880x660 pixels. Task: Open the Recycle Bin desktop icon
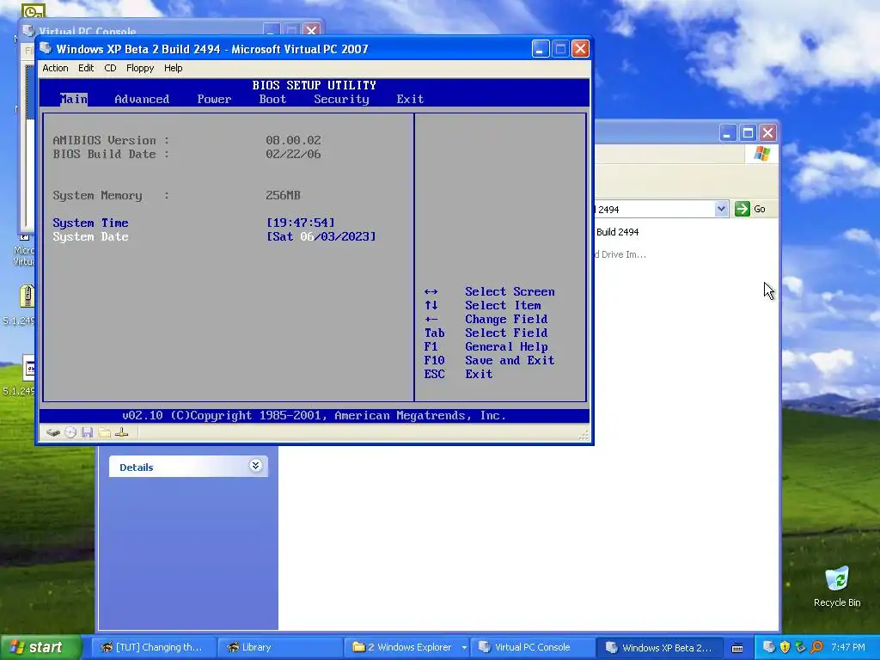coord(837,586)
